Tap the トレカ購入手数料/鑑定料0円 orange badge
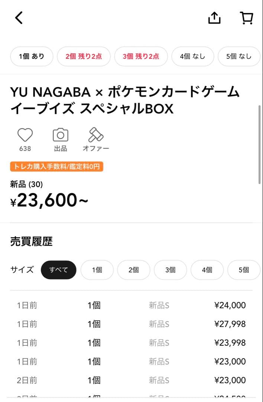 (56, 167)
